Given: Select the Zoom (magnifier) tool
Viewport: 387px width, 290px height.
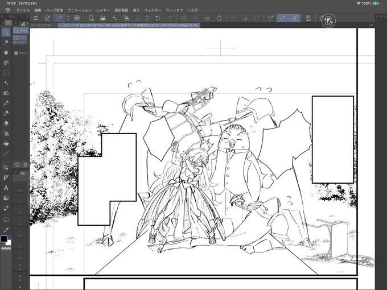Looking at the screenshot, I should (x=6, y=32).
